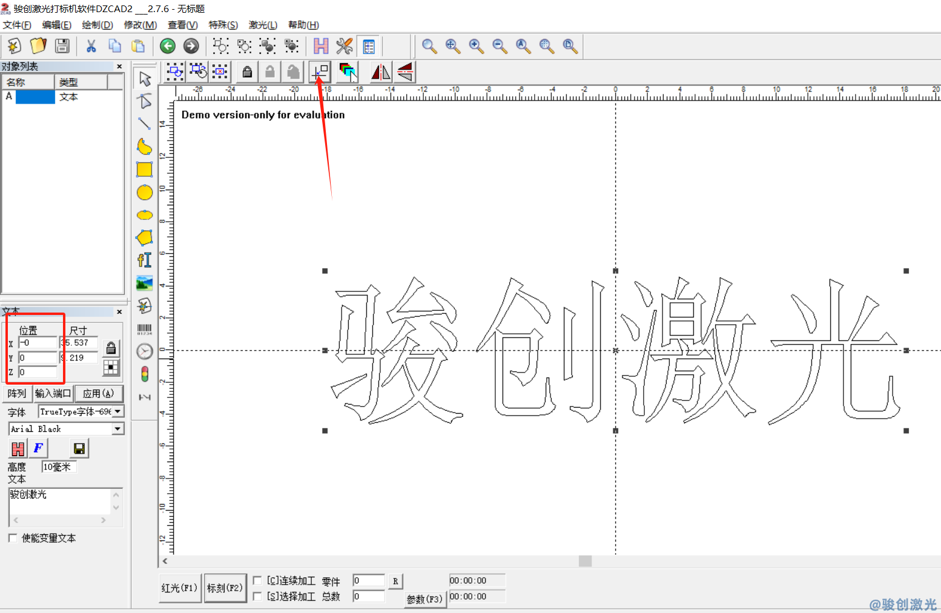941x613 pixels.
Task: Tick the [C]连续加工 checkbox
Action: [257, 580]
